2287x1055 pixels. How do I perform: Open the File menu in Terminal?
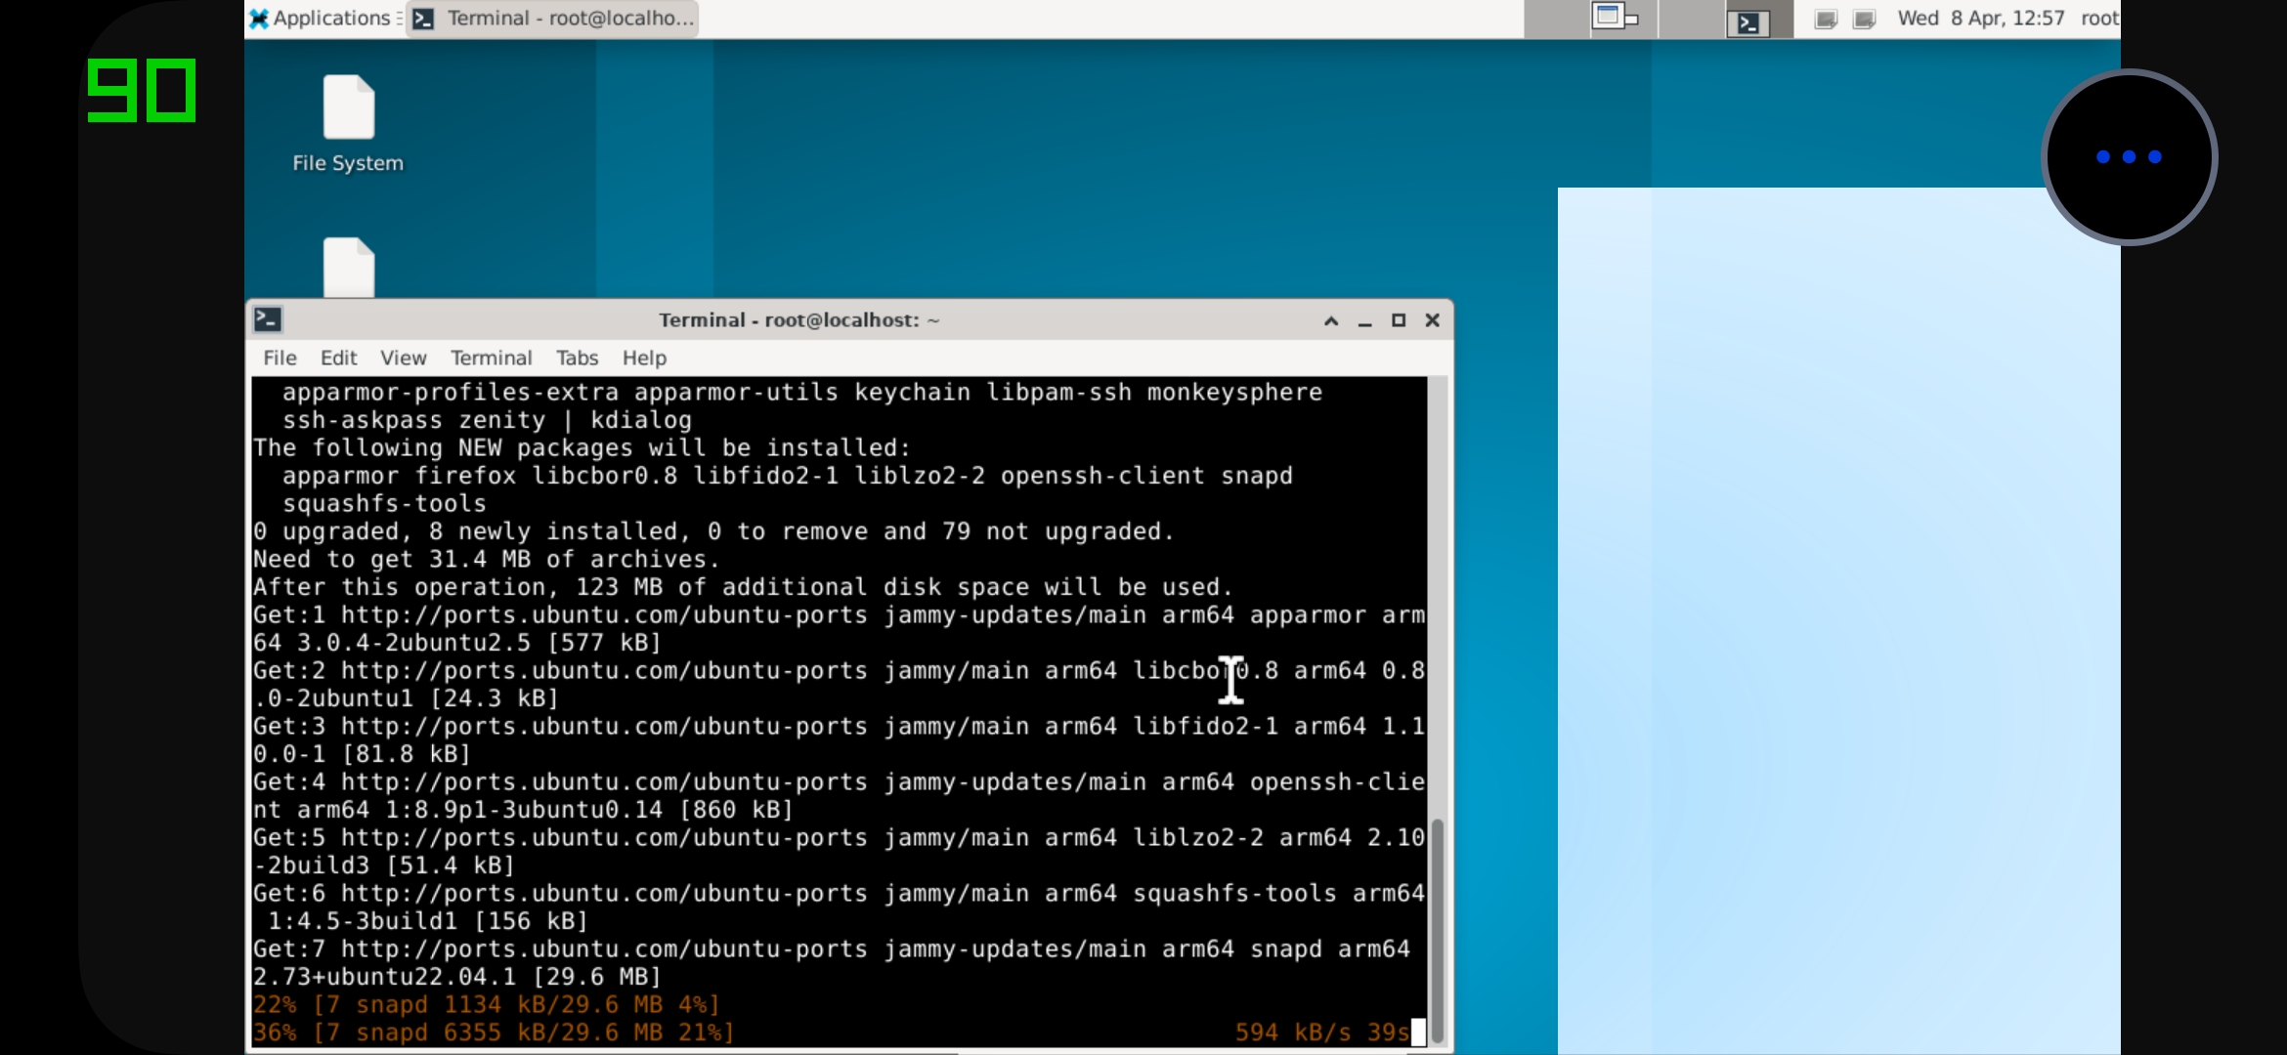[280, 358]
